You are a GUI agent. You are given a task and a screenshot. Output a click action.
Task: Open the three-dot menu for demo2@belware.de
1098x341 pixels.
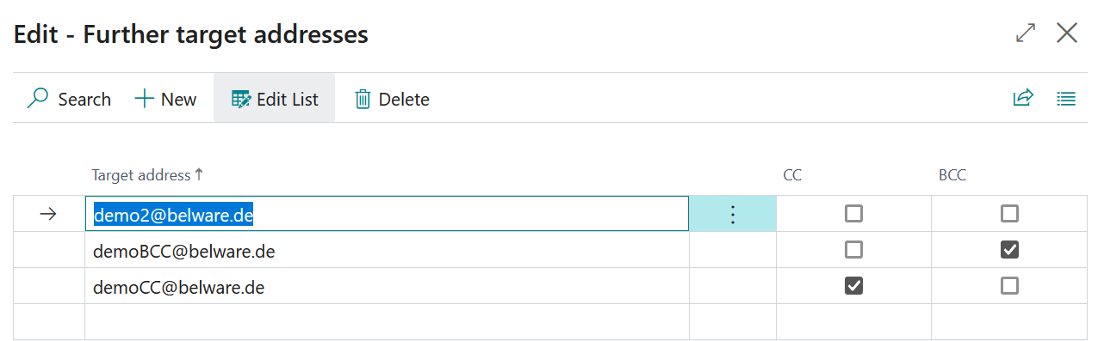point(733,214)
